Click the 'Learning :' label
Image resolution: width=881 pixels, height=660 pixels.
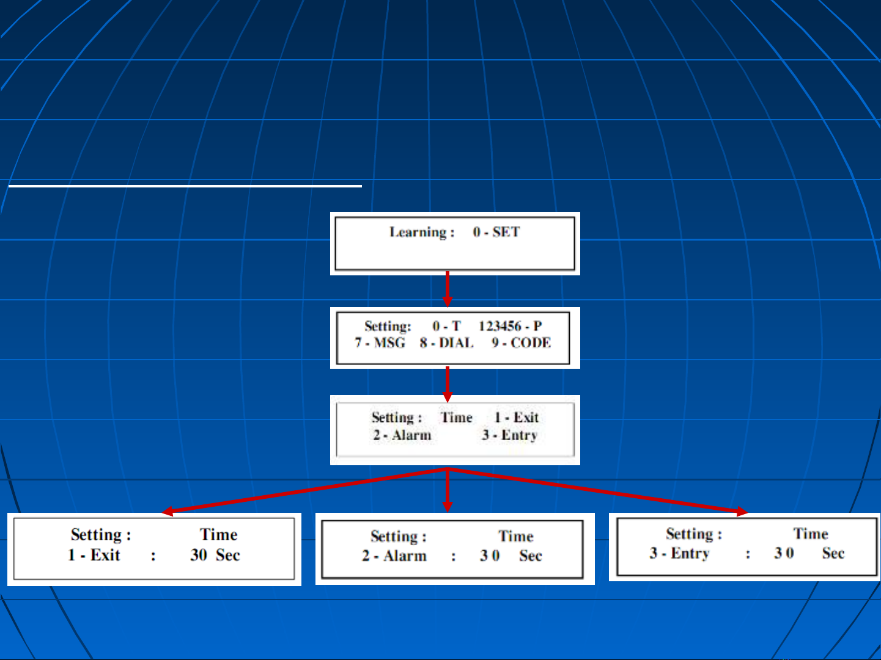[x=421, y=232]
